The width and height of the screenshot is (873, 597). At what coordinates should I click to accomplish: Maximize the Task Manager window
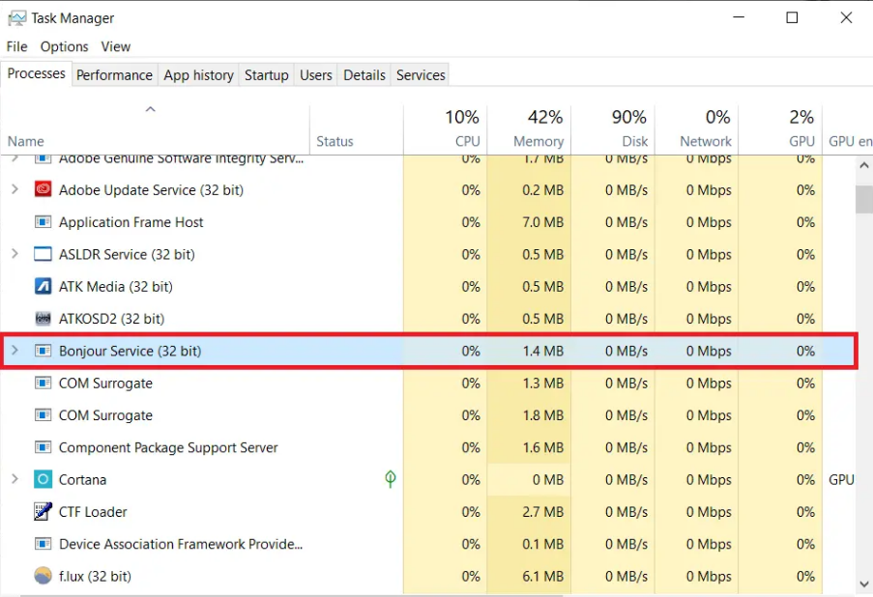point(792,17)
